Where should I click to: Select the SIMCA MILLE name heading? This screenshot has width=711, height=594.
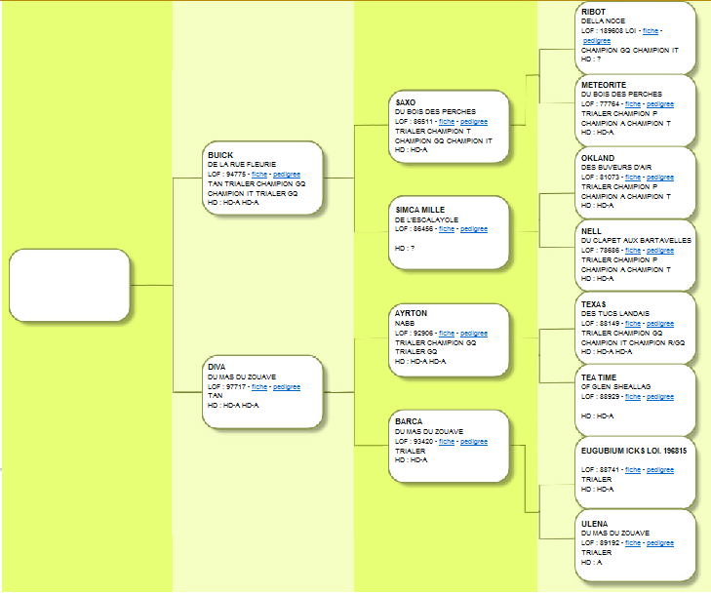tap(420, 210)
